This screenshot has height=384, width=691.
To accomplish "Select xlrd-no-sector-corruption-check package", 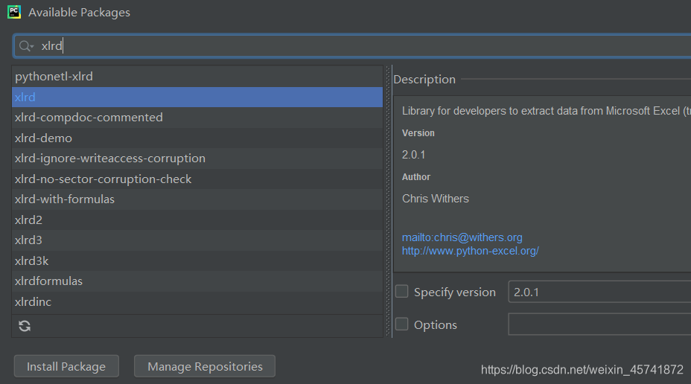I will (x=197, y=179).
